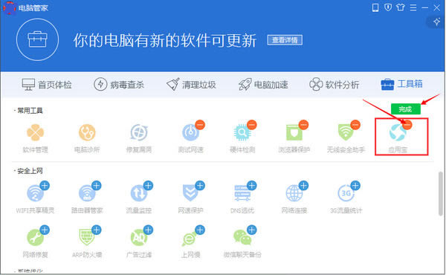Switch to the 电脑加速 tab

pos(263,85)
